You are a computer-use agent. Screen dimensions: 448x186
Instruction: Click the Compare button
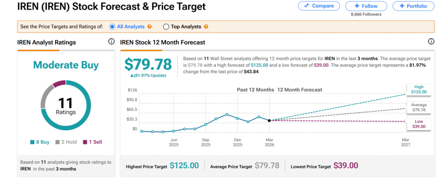[x=318, y=6]
